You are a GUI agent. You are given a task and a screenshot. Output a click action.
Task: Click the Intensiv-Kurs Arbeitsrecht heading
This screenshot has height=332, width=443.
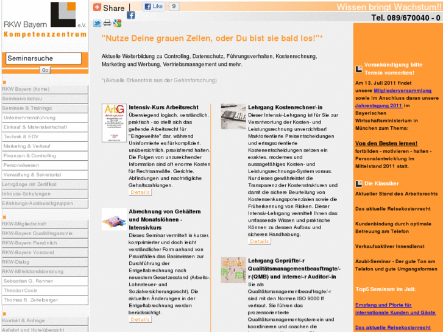click(163, 107)
